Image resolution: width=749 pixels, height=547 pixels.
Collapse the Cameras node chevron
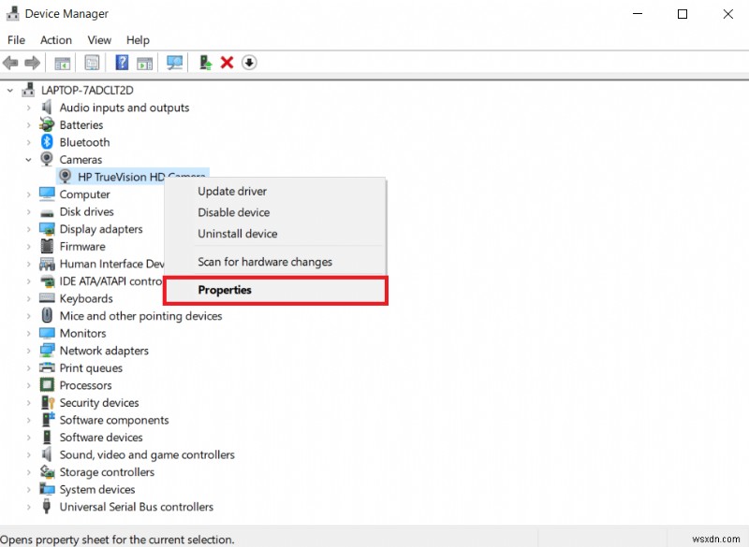tap(29, 159)
